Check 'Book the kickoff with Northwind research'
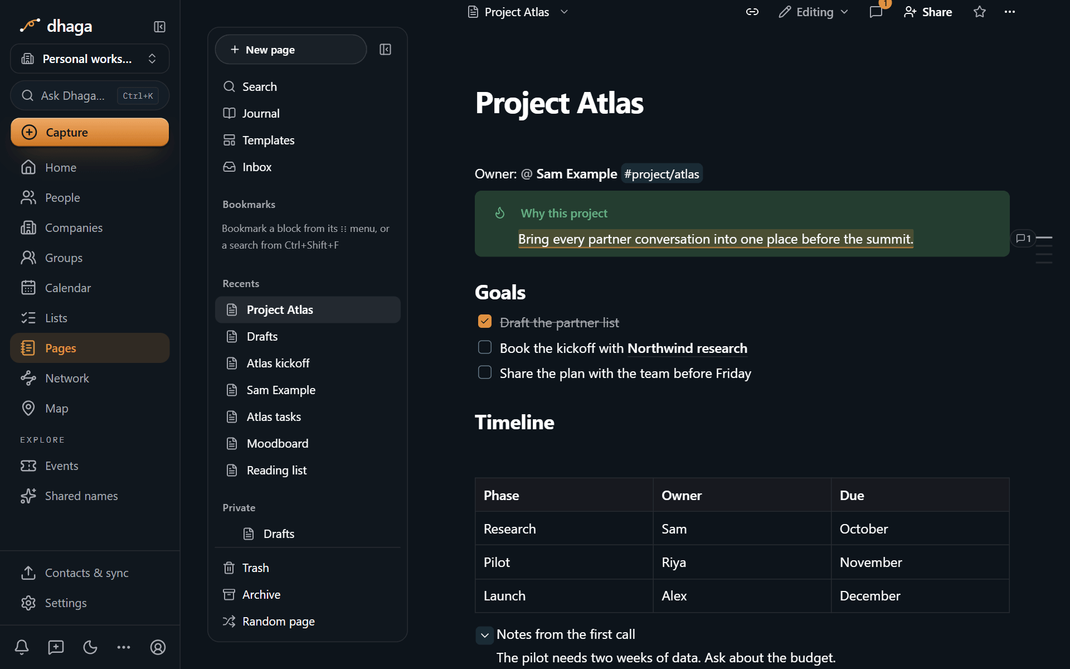The height and width of the screenshot is (669, 1070). (485, 347)
